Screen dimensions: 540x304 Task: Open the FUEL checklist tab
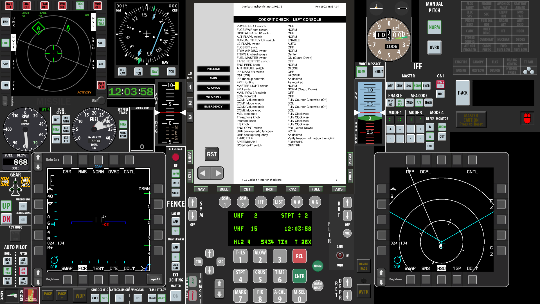(x=316, y=189)
